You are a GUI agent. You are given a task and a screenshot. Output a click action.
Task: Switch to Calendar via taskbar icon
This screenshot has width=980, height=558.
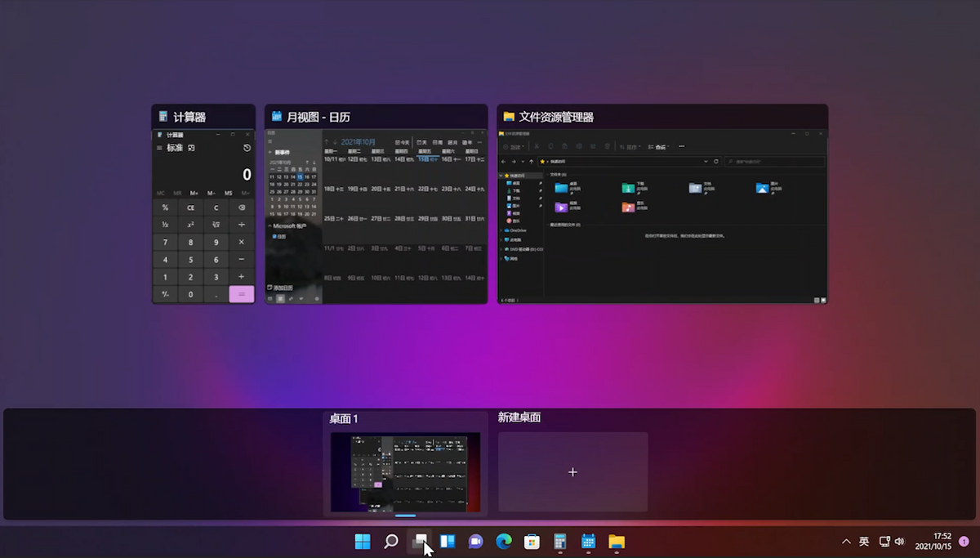pyautogui.click(x=588, y=542)
